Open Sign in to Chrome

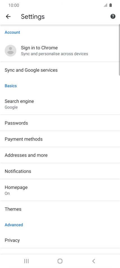60,51
